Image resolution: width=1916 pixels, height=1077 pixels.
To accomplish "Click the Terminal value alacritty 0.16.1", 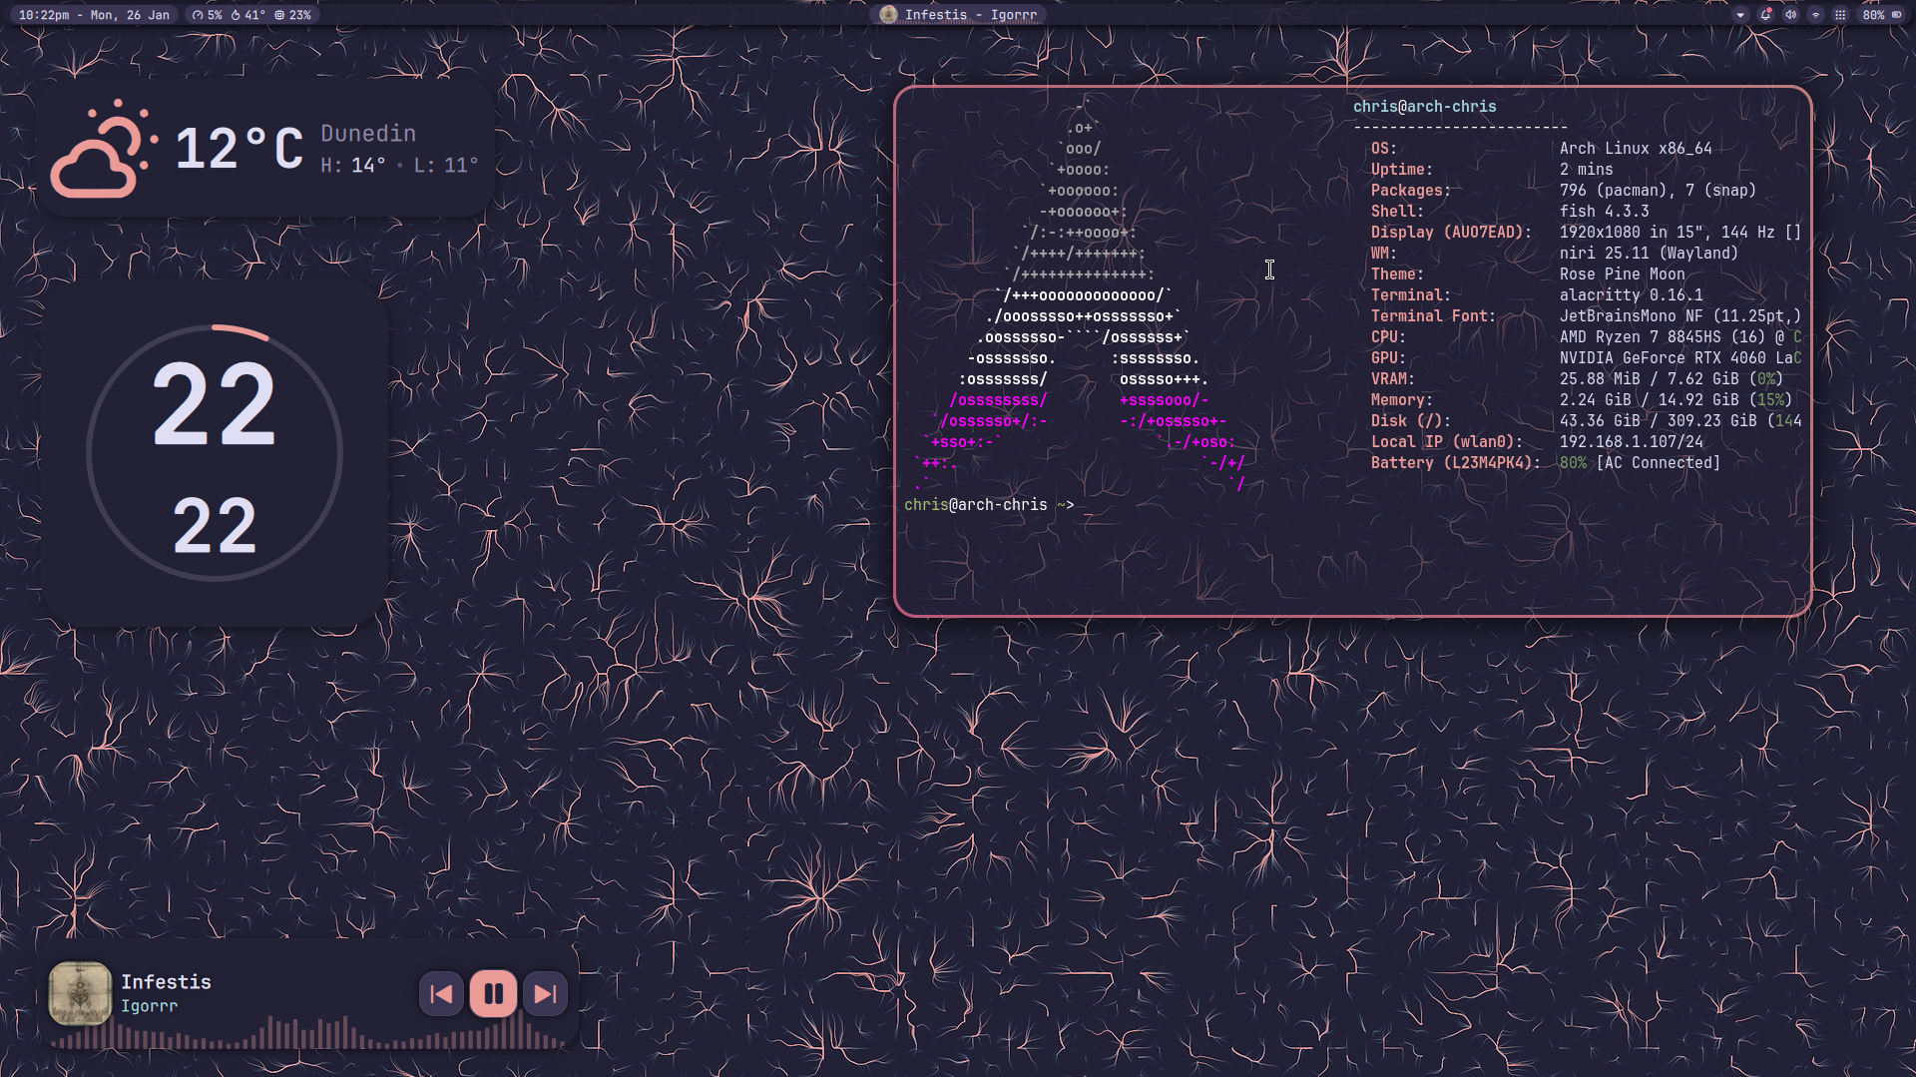I will pos(1632,295).
